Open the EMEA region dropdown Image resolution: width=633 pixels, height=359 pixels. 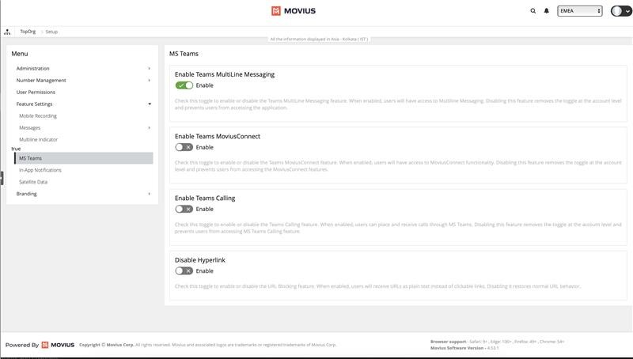[x=580, y=11]
